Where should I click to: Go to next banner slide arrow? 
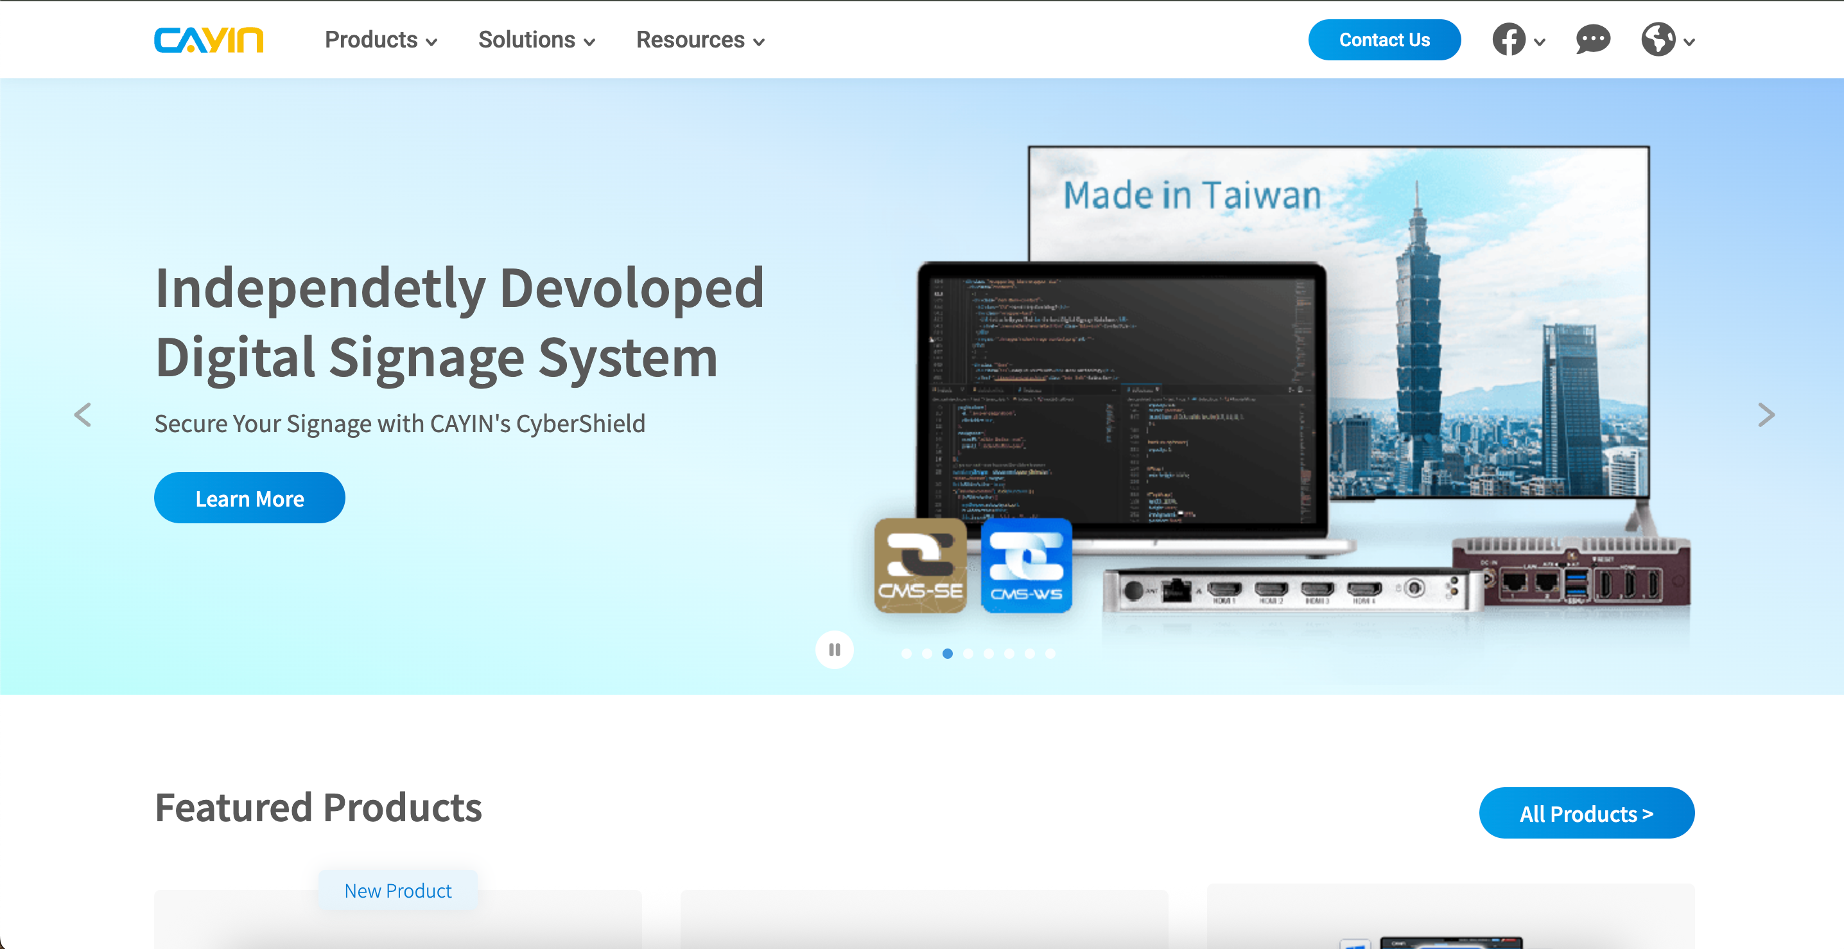click(1766, 414)
